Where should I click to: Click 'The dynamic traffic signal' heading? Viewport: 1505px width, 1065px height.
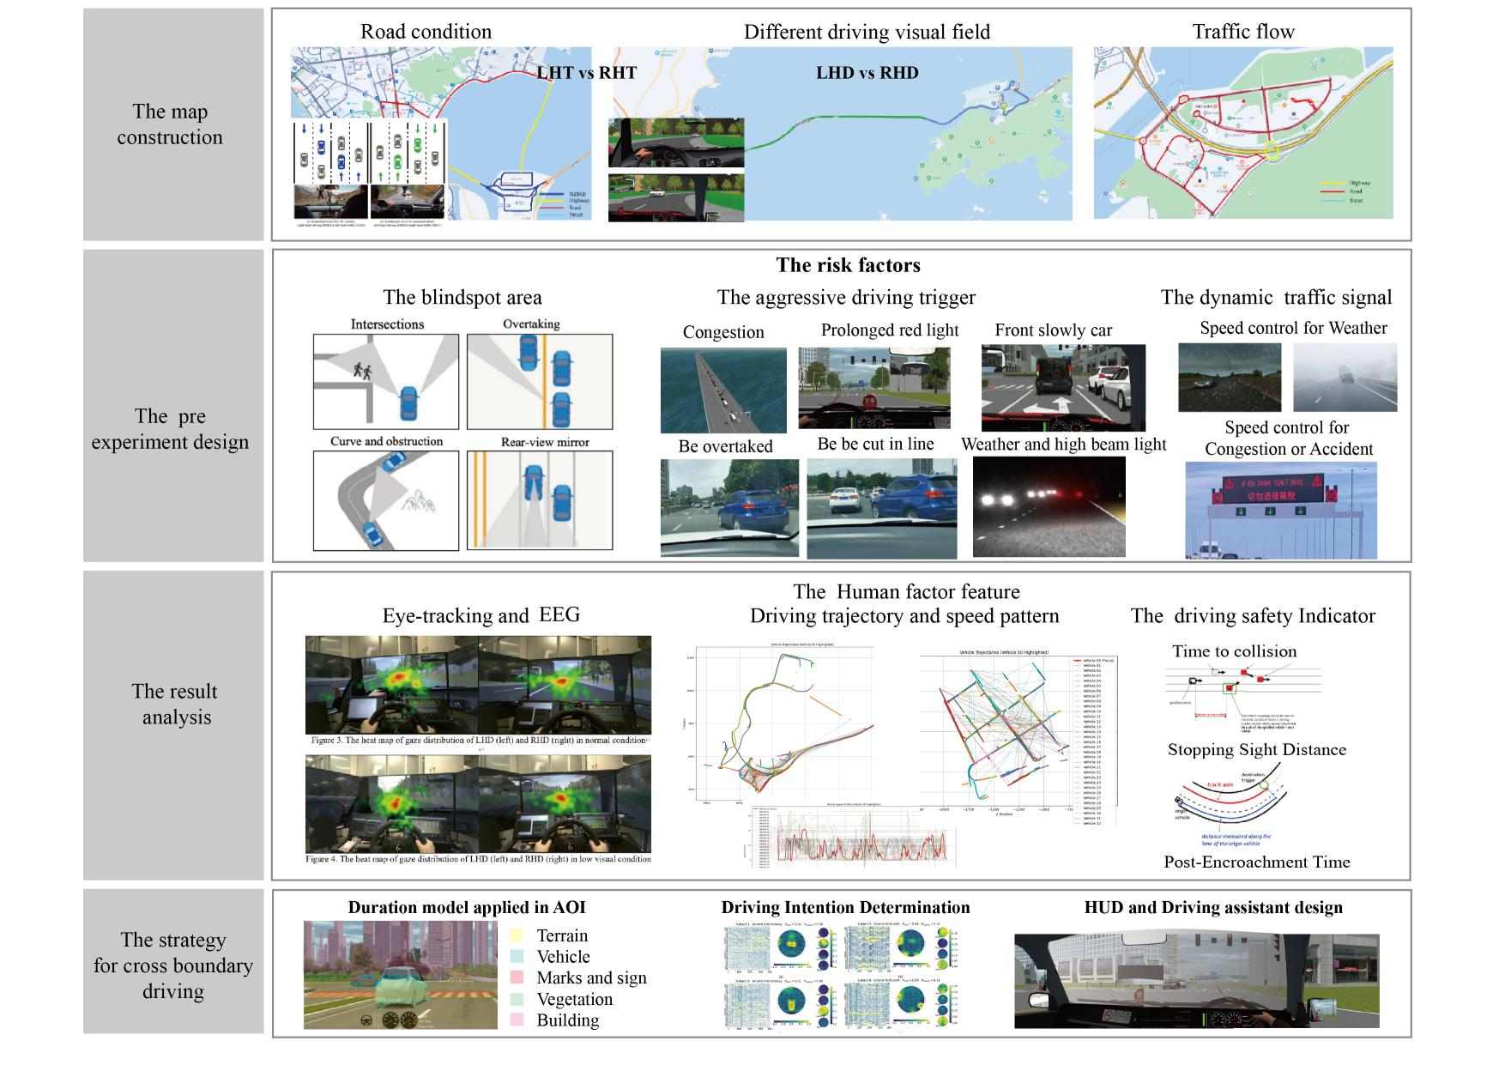[1276, 298]
